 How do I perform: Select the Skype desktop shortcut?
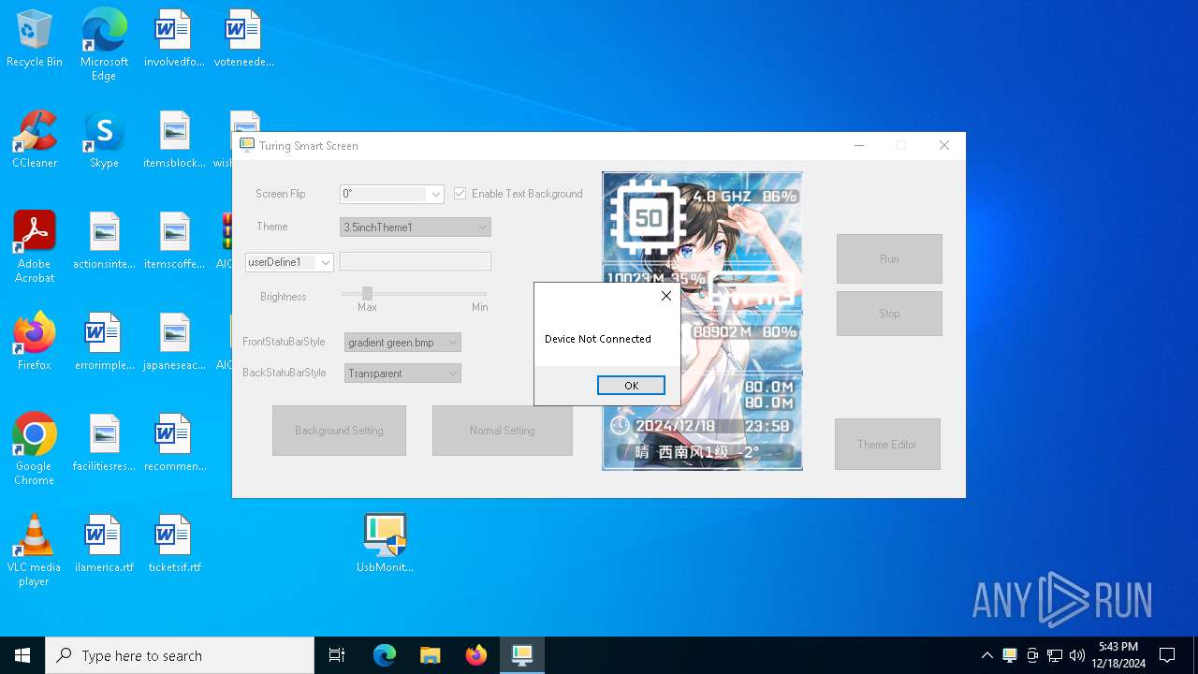[x=104, y=139]
